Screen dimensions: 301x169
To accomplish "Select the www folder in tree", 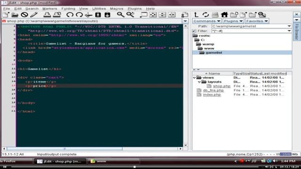I will (x=209, y=48).
